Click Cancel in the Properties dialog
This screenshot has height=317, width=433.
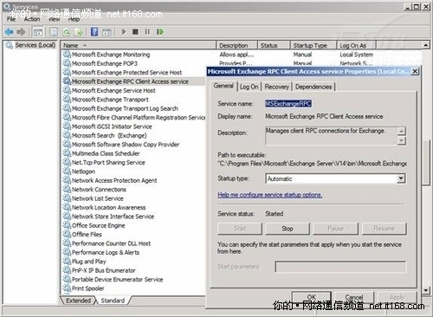(354, 297)
